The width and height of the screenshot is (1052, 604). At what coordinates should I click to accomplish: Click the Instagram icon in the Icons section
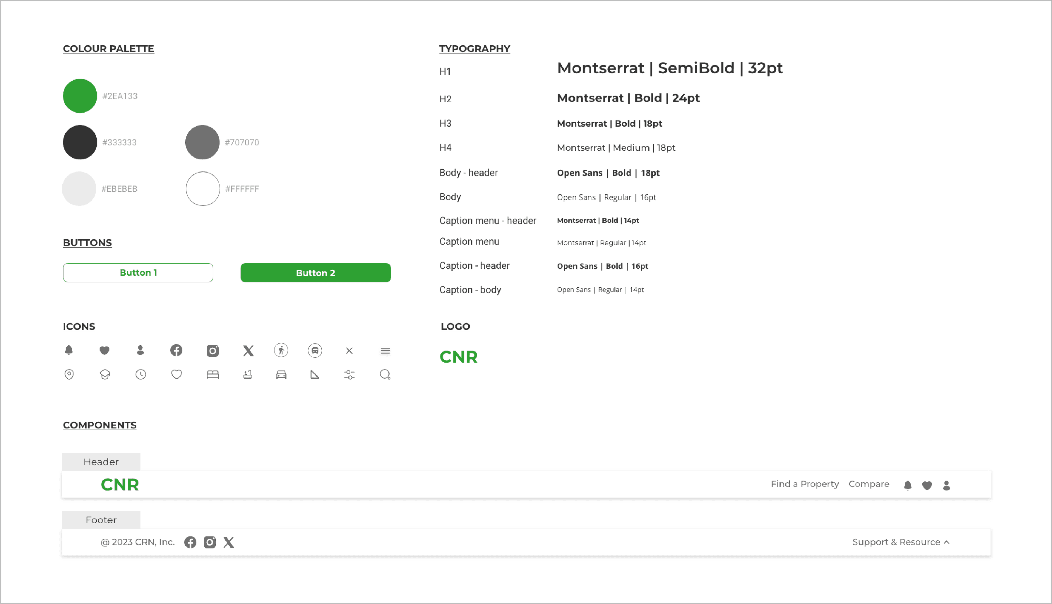pyautogui.click(x=213, y=351)
